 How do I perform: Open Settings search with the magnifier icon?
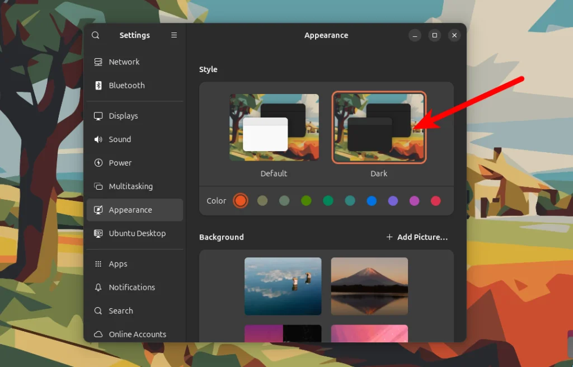[x=95, y=35]
